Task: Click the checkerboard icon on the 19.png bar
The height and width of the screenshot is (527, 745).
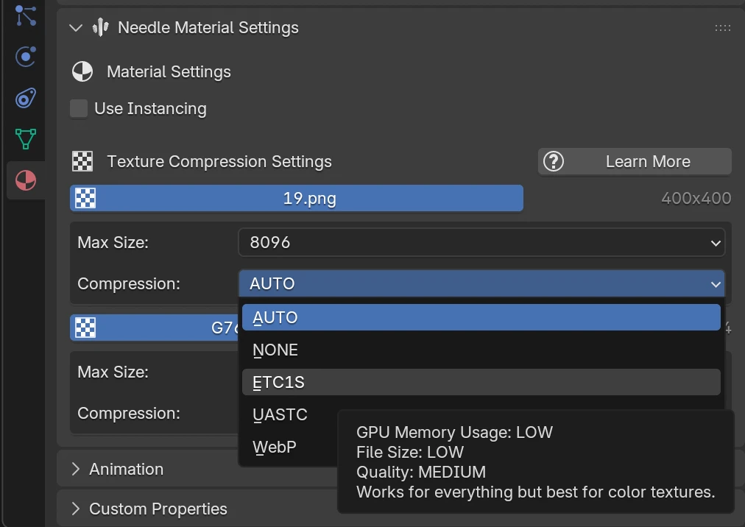Action: [85, 198]
